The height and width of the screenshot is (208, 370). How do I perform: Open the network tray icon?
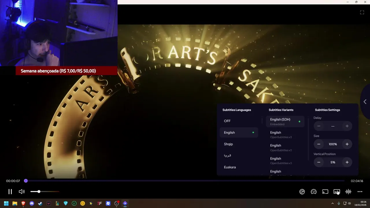pyautogui.click(x=345, y=203)
